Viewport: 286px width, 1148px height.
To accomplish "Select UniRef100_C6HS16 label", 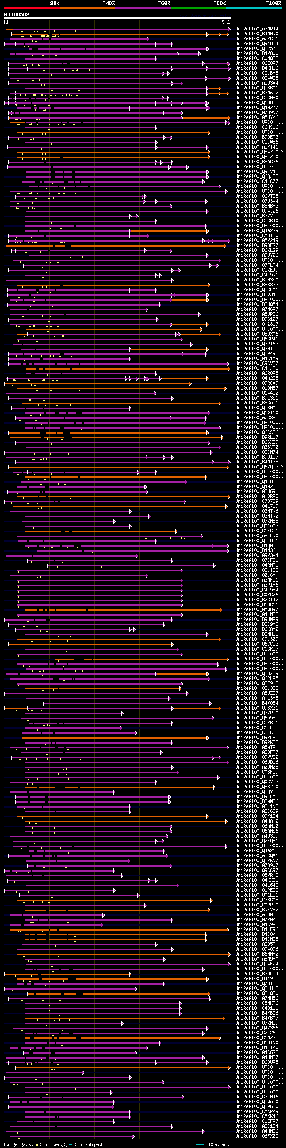I will click(x=257, y=128).
